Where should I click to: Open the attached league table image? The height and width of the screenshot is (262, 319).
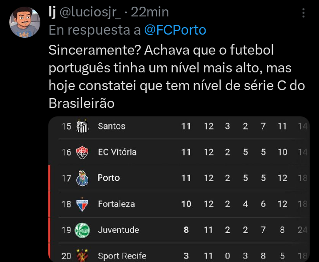click(x=179, y=189)
